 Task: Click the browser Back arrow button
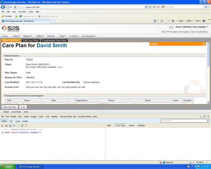[3, 7]
